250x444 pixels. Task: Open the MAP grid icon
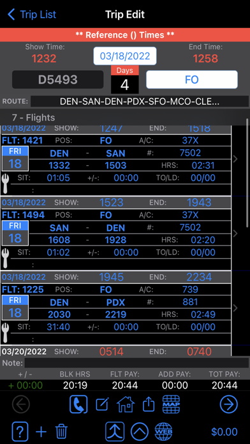(172, 404)
